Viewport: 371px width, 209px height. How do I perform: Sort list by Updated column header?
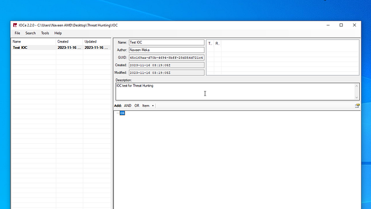click(96, 42)
